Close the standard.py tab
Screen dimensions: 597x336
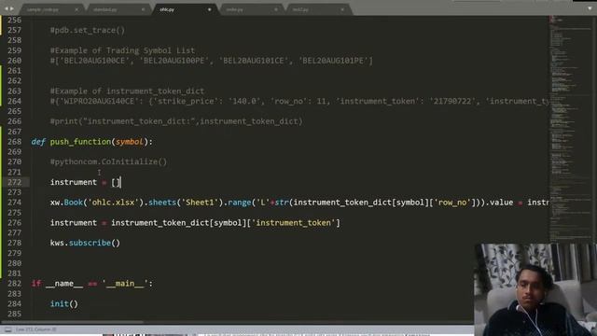pos(143,9)
